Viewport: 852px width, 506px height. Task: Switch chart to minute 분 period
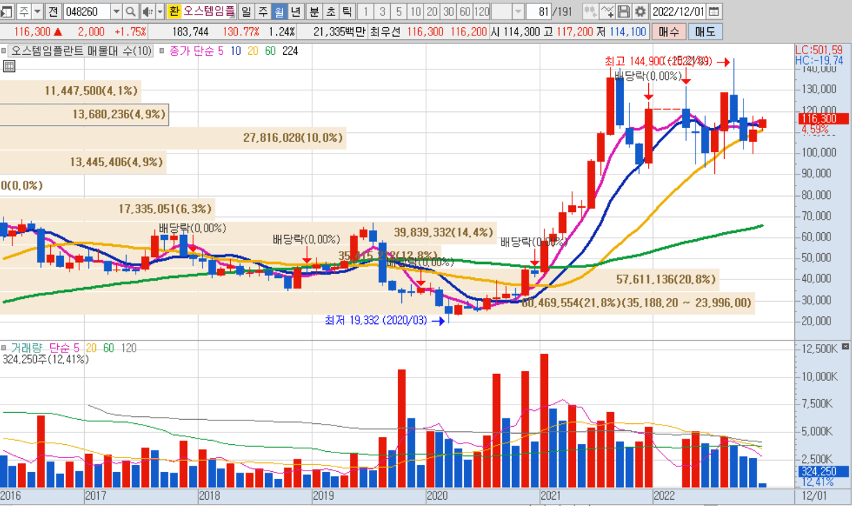[314, 12]
